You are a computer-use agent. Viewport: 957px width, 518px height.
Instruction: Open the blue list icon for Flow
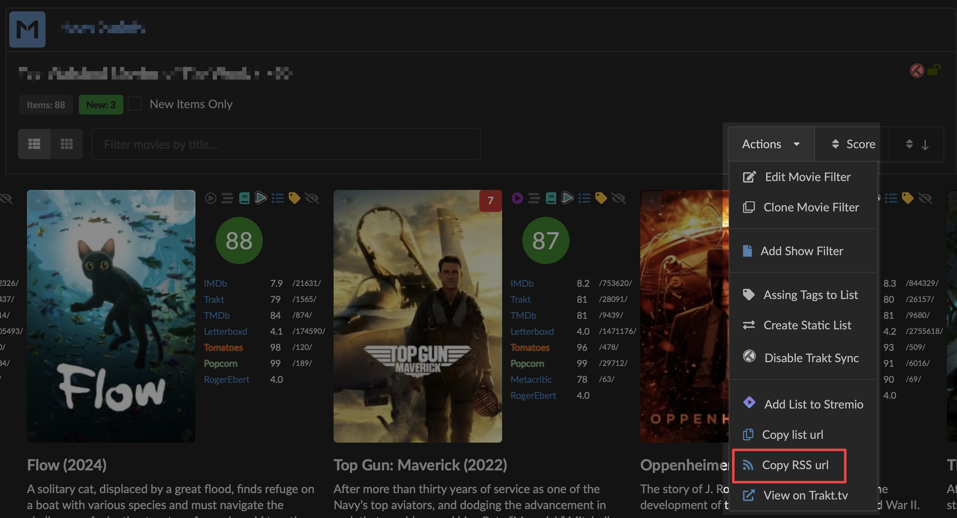point(278,198)
